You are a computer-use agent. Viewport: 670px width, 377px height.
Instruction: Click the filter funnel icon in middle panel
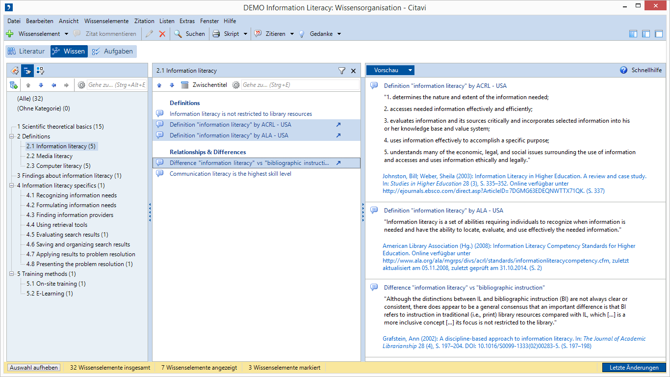(x=342, y=71)
